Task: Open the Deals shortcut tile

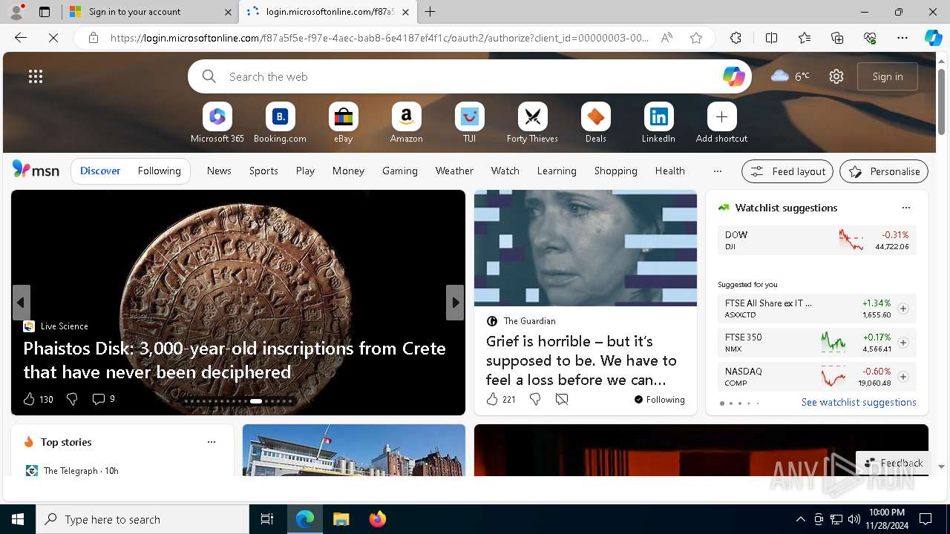Action: 595,123
